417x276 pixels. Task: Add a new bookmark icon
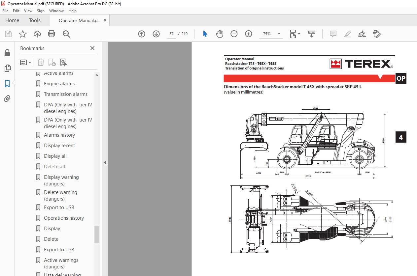(52, 62)
